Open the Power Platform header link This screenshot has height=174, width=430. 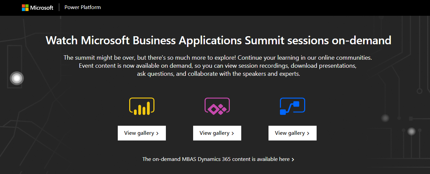coord(82,7)
